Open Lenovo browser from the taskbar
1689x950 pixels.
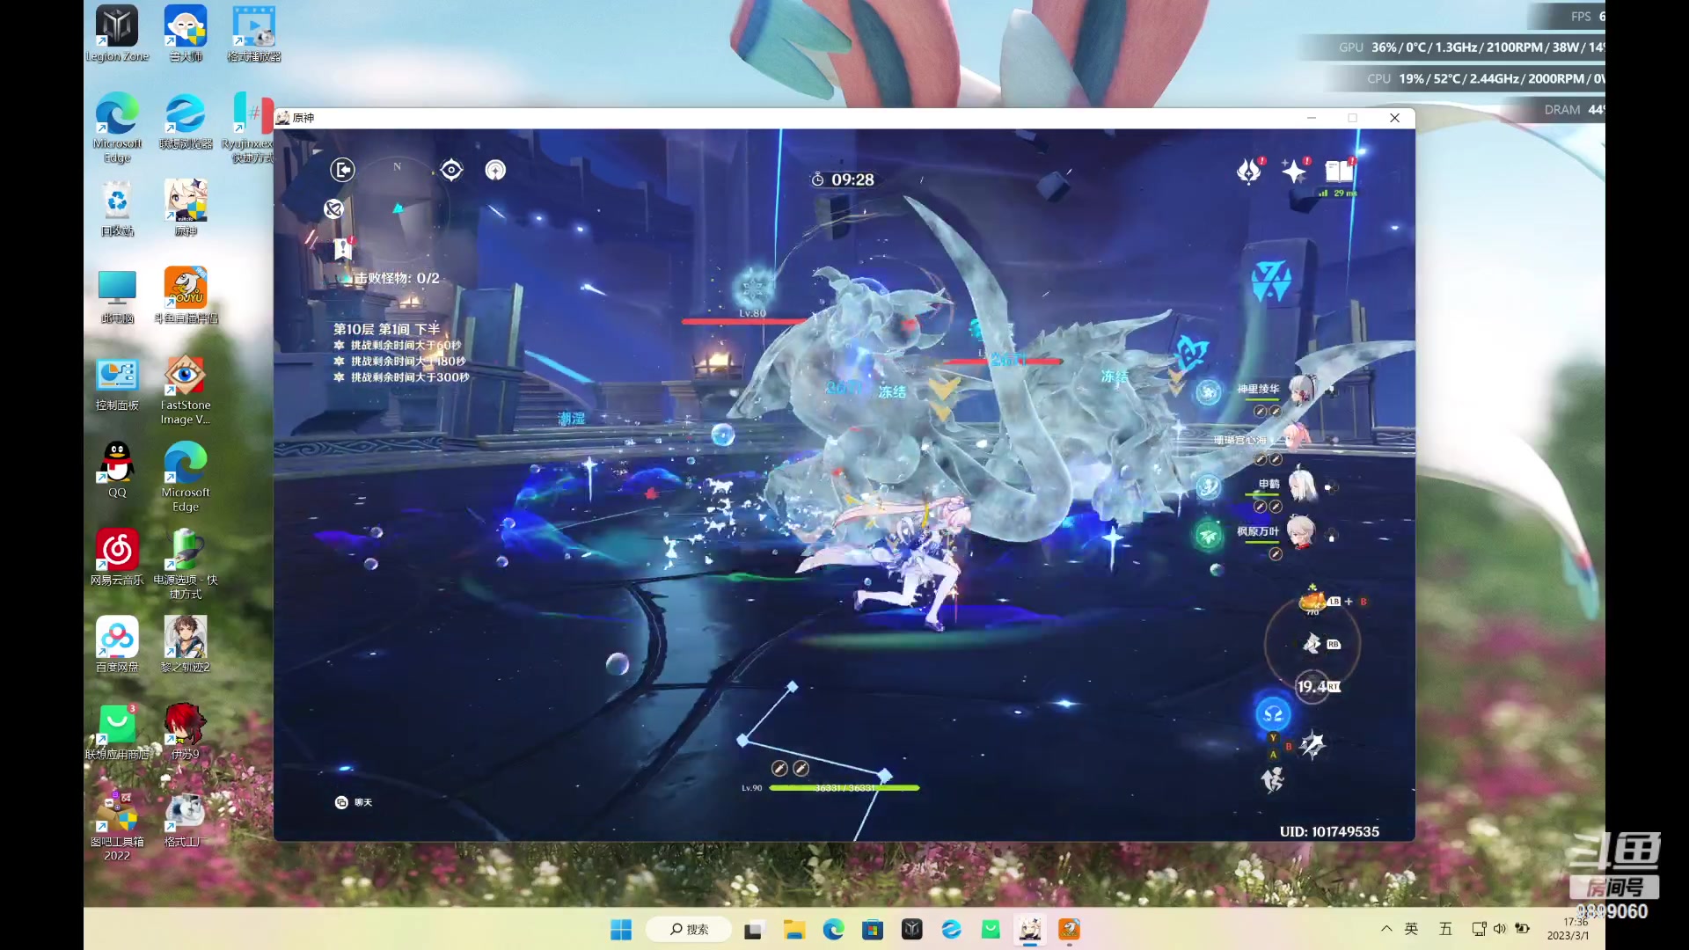click(x=951, y=930)
